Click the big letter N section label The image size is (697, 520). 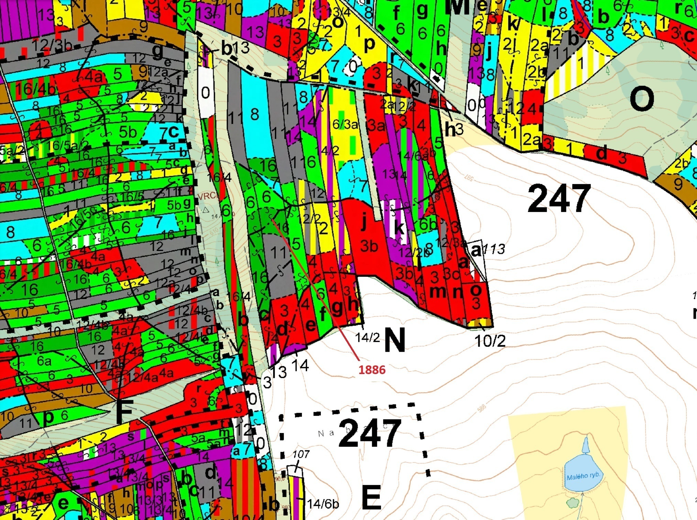click(394, 340)
